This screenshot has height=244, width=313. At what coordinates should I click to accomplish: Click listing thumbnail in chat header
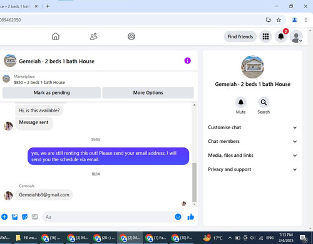[10, 61]
